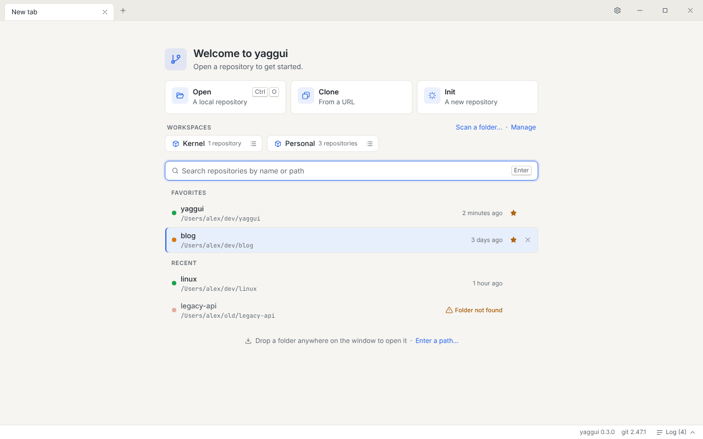Add a new tab with plus icon
Image resolution: width=703 pixels, height=439 pixels.
tap(123, 10)
